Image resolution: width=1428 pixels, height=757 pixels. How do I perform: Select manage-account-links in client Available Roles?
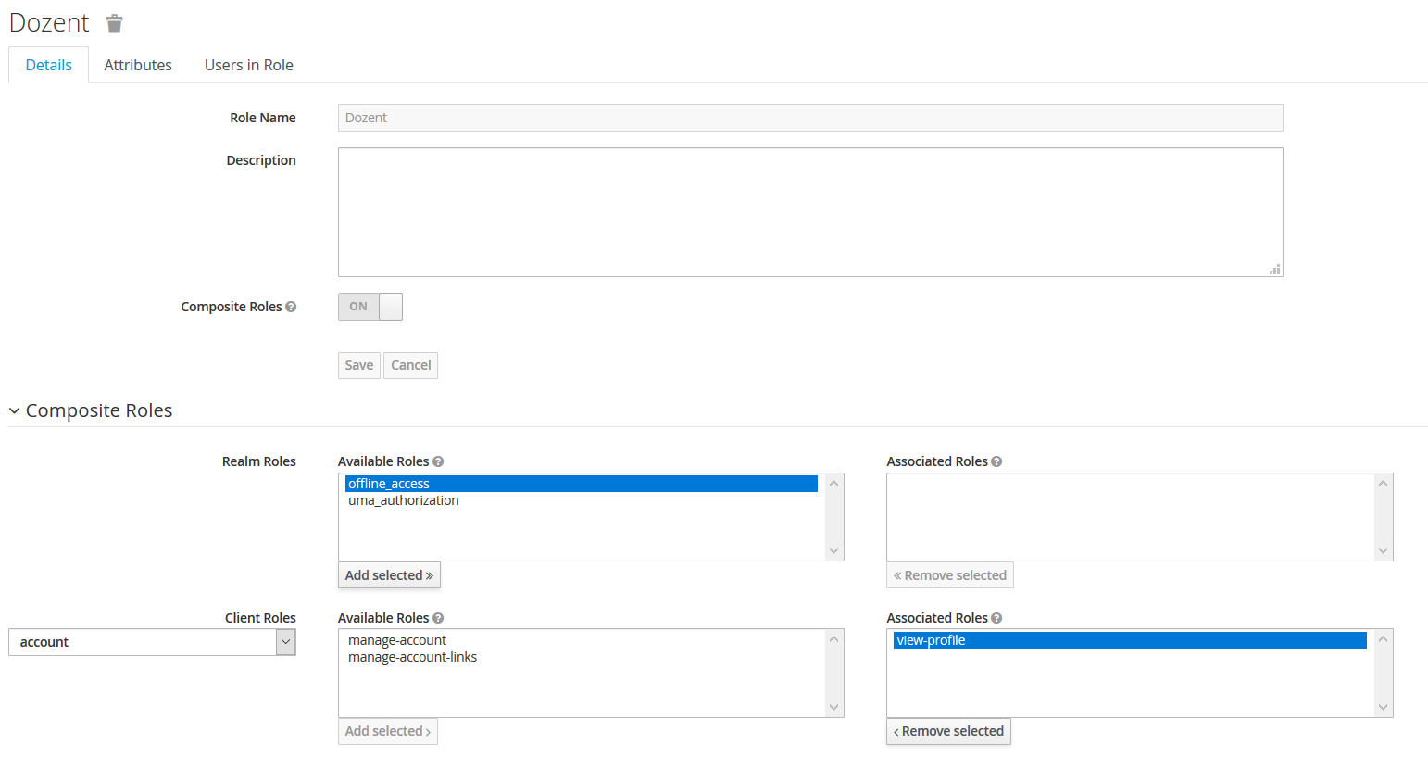[x=582, y=657]
